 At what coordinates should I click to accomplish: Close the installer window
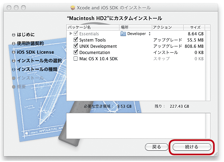pyautogui.click(x=9, y=8)
